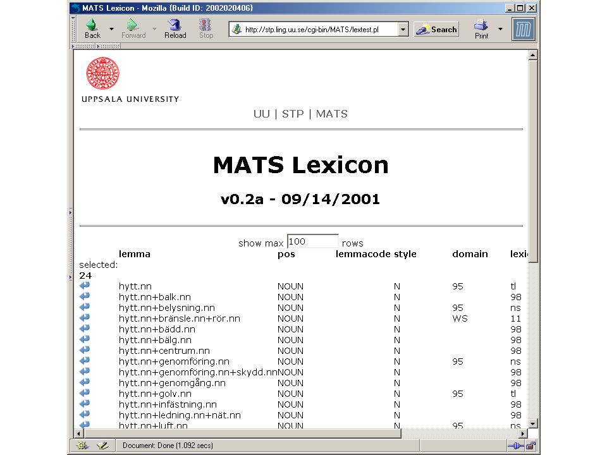Go back with the Back button
Screen dimensions: 607x455
[x=92, y=29]
